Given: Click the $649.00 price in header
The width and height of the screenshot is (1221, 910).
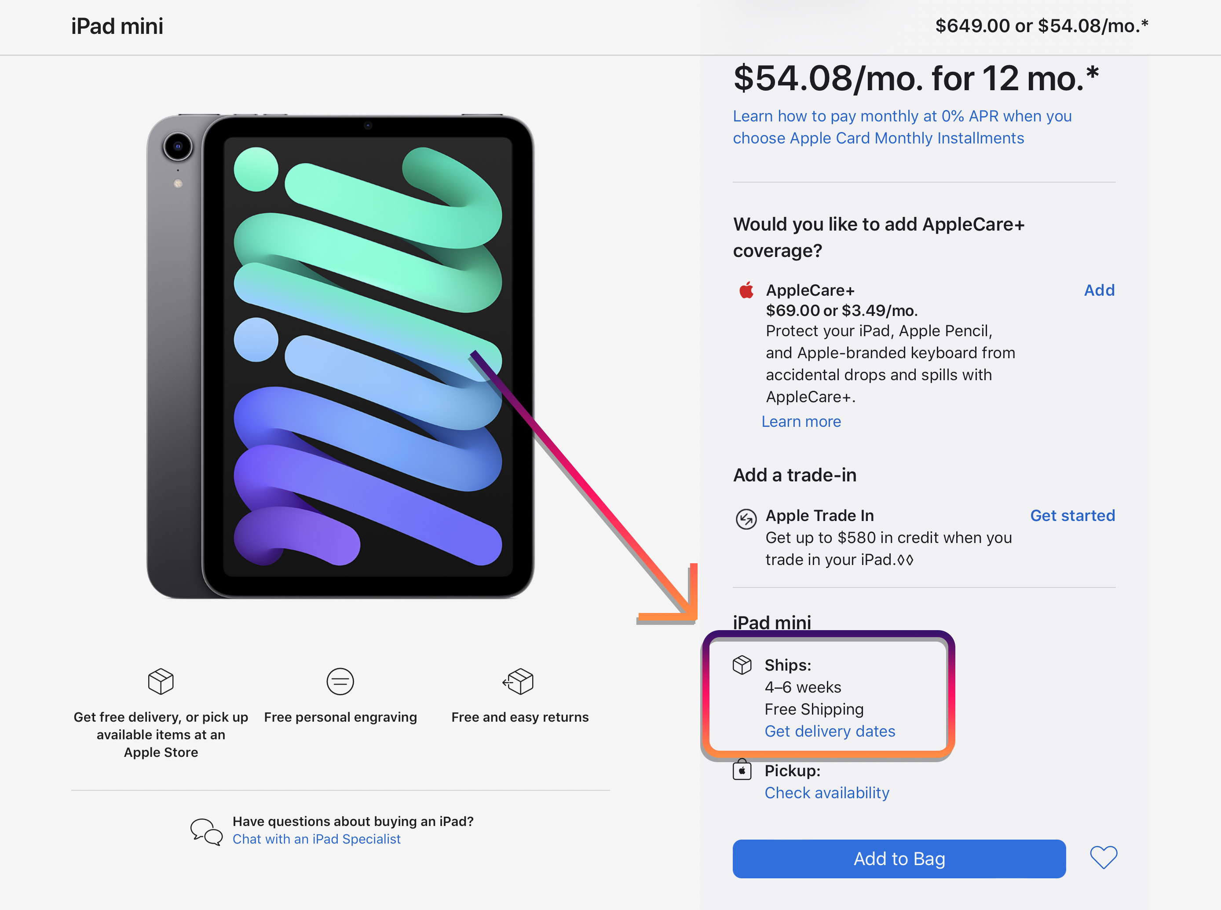Looking at the screenshot, I should point(973,26).
